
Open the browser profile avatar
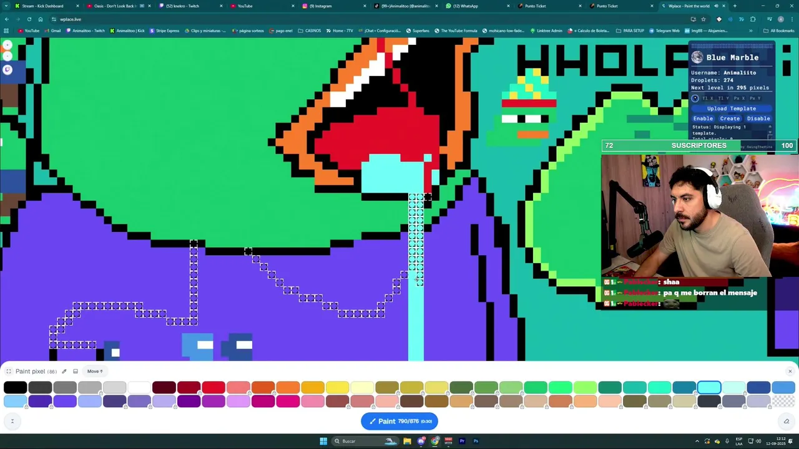point(780,19)
